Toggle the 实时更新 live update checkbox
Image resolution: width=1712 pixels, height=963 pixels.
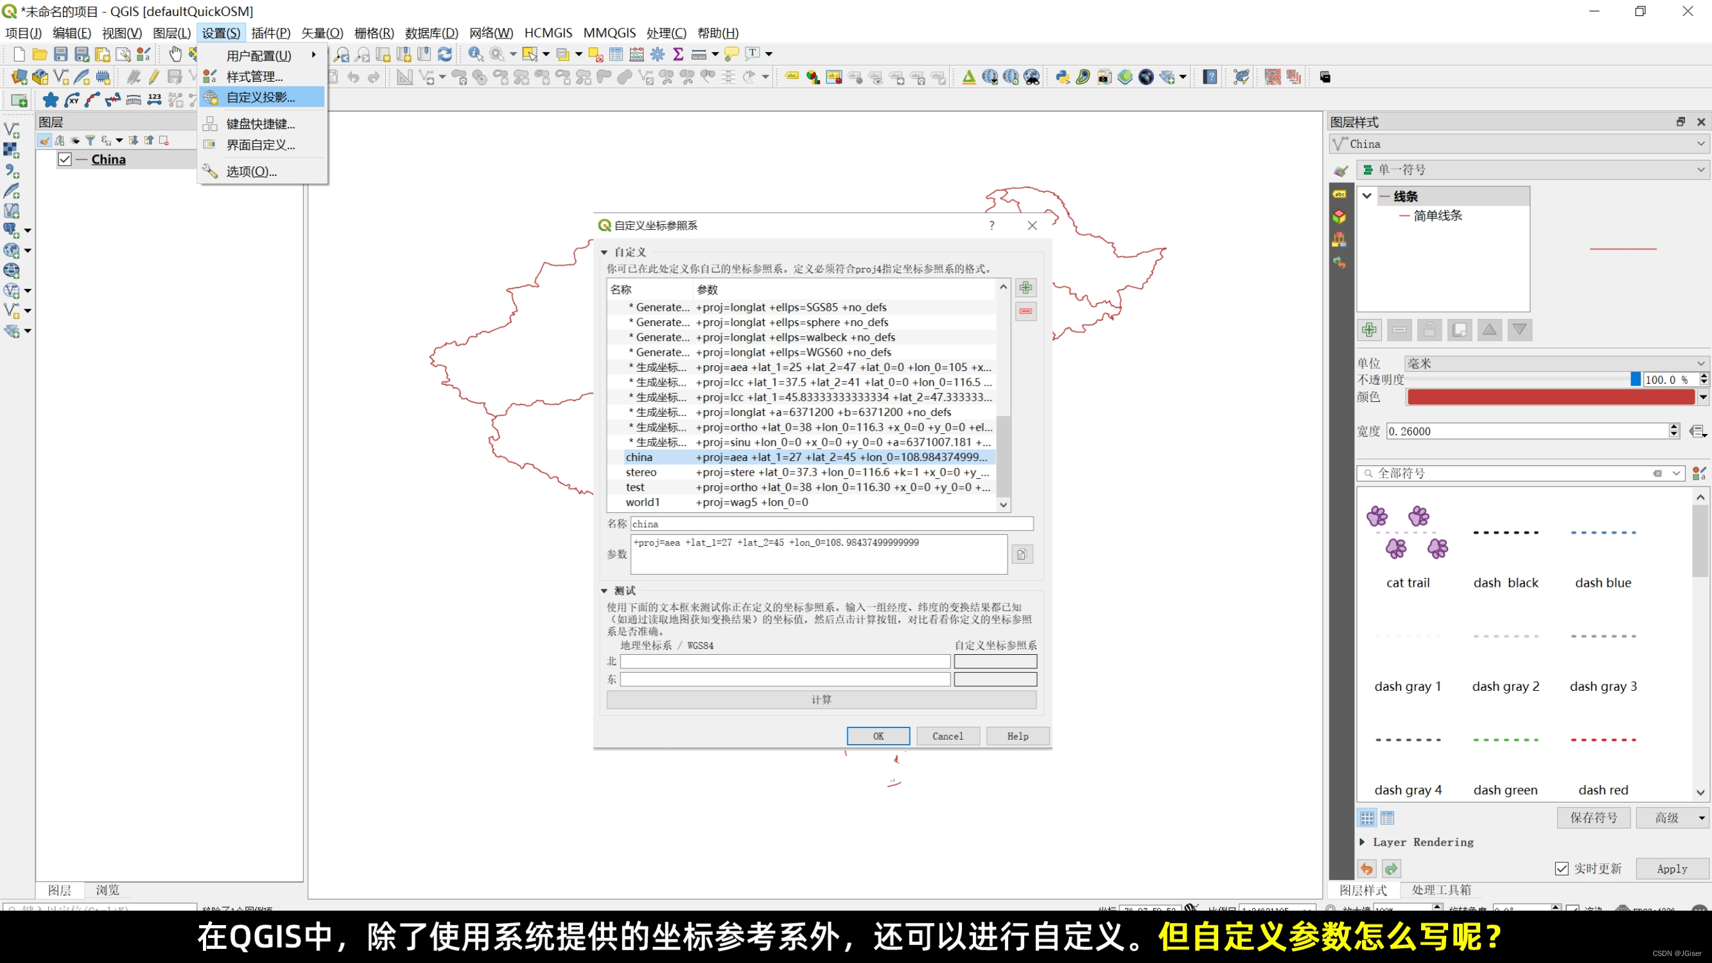(1562, 869)
